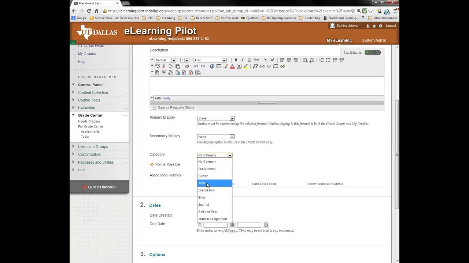This screenshot has width=469, height=263.
Task: Collapse the Grade Center section
Action: pos(73,115)
